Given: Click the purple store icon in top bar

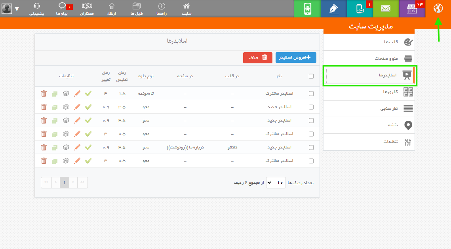Looking at the screenshot, I should click(412, 9).
